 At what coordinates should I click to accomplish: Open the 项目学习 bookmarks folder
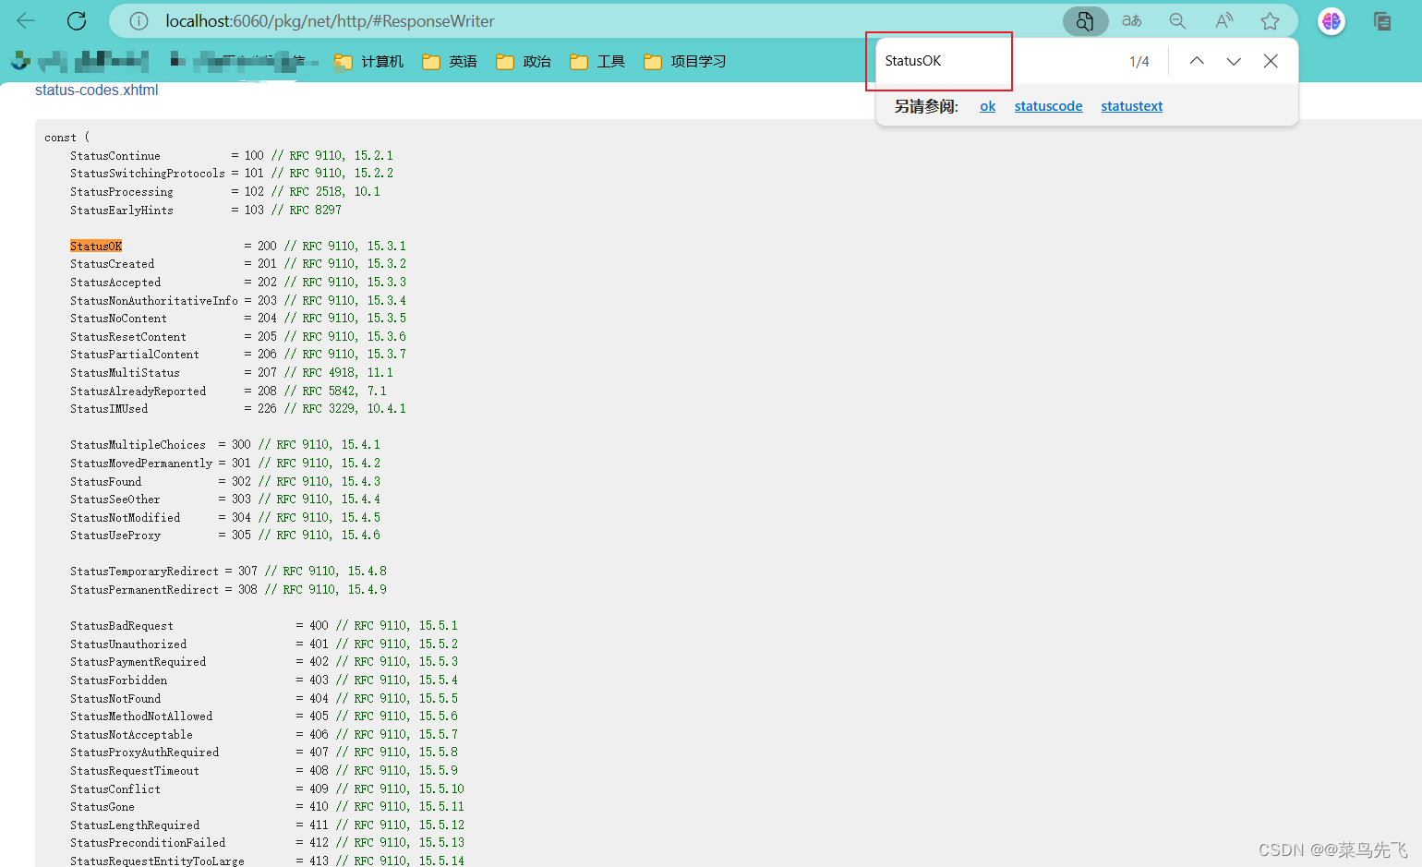pos(685,62)
